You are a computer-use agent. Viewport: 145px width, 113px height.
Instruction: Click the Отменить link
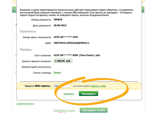coord(69,94)
